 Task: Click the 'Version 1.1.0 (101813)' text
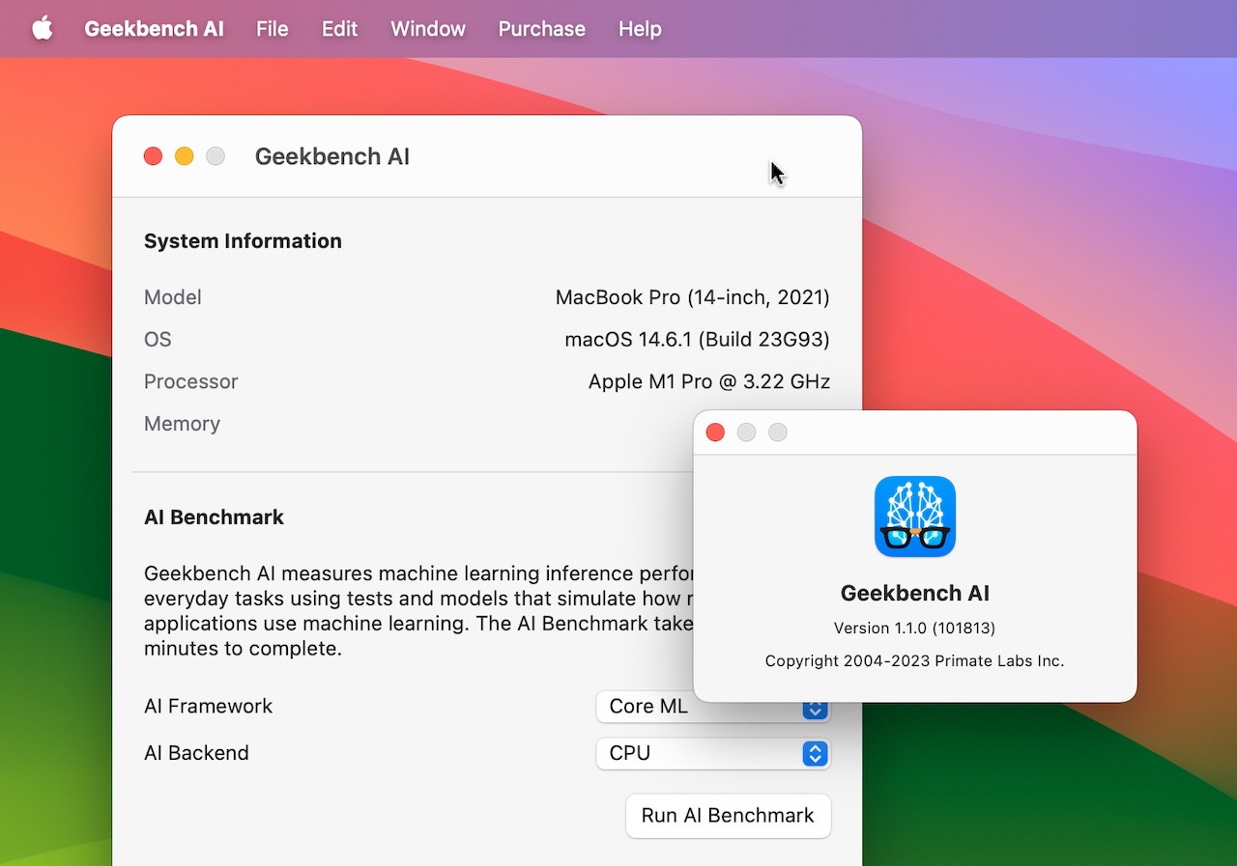(914, 629)
